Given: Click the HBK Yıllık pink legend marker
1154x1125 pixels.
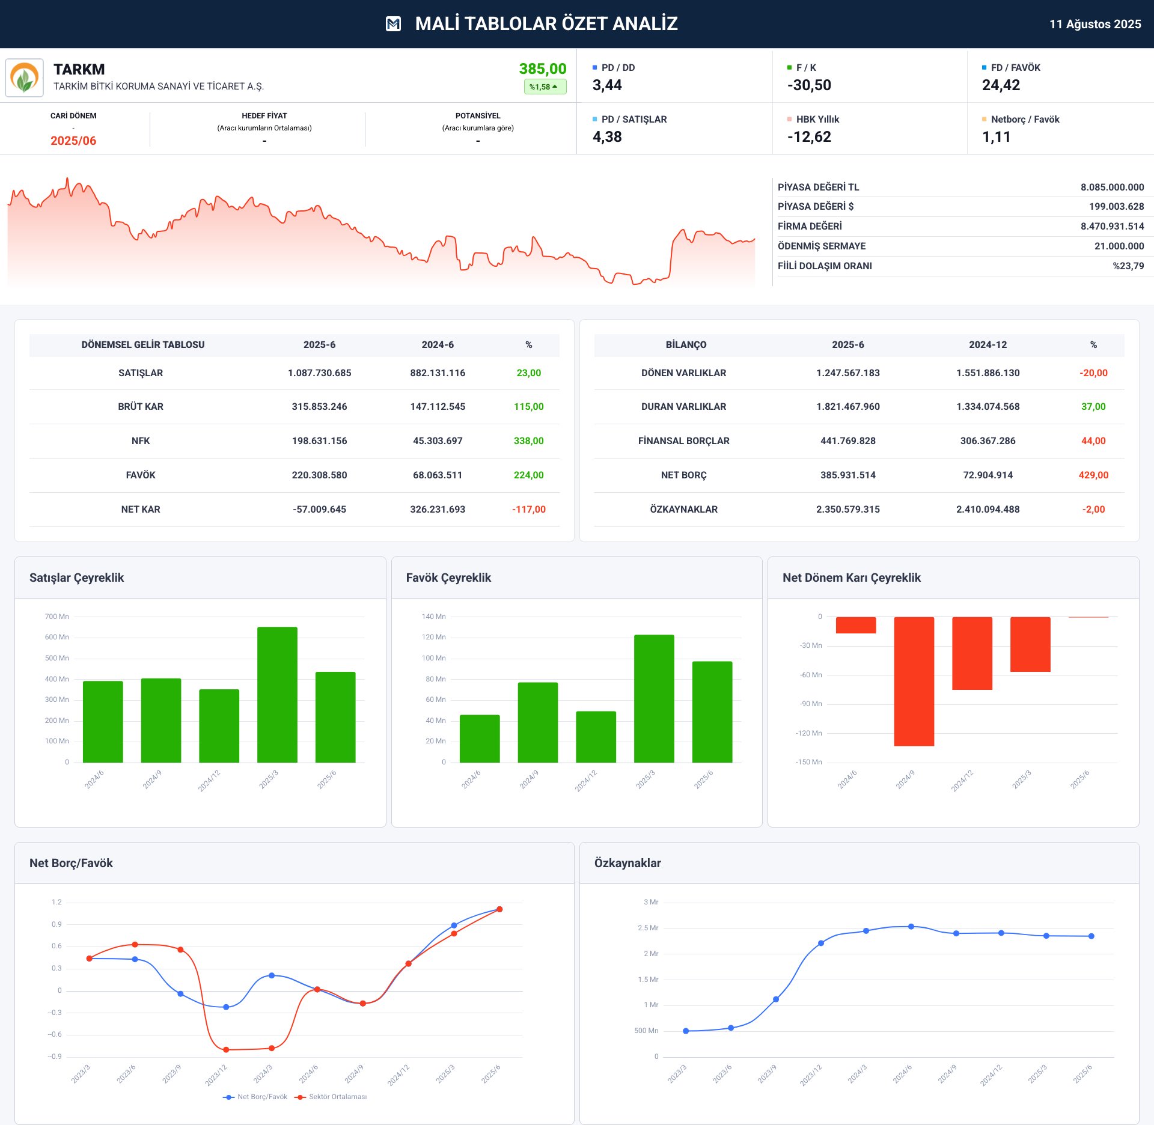Looking at the screenshot, I should pos(790,120).
